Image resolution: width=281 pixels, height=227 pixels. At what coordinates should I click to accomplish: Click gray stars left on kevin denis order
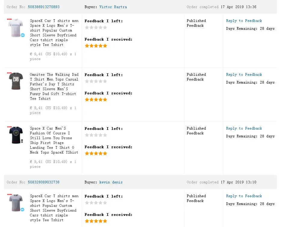click(96, 203)
